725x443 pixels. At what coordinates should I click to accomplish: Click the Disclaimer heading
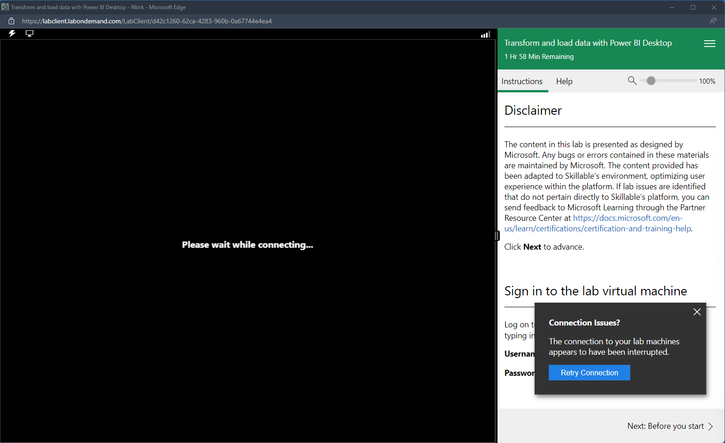(533, 111)
